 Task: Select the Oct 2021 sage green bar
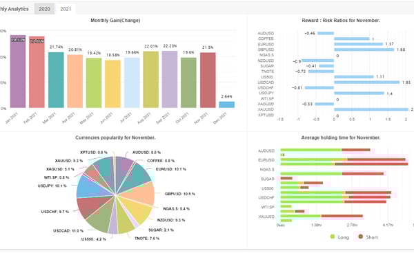pos(188,82)
